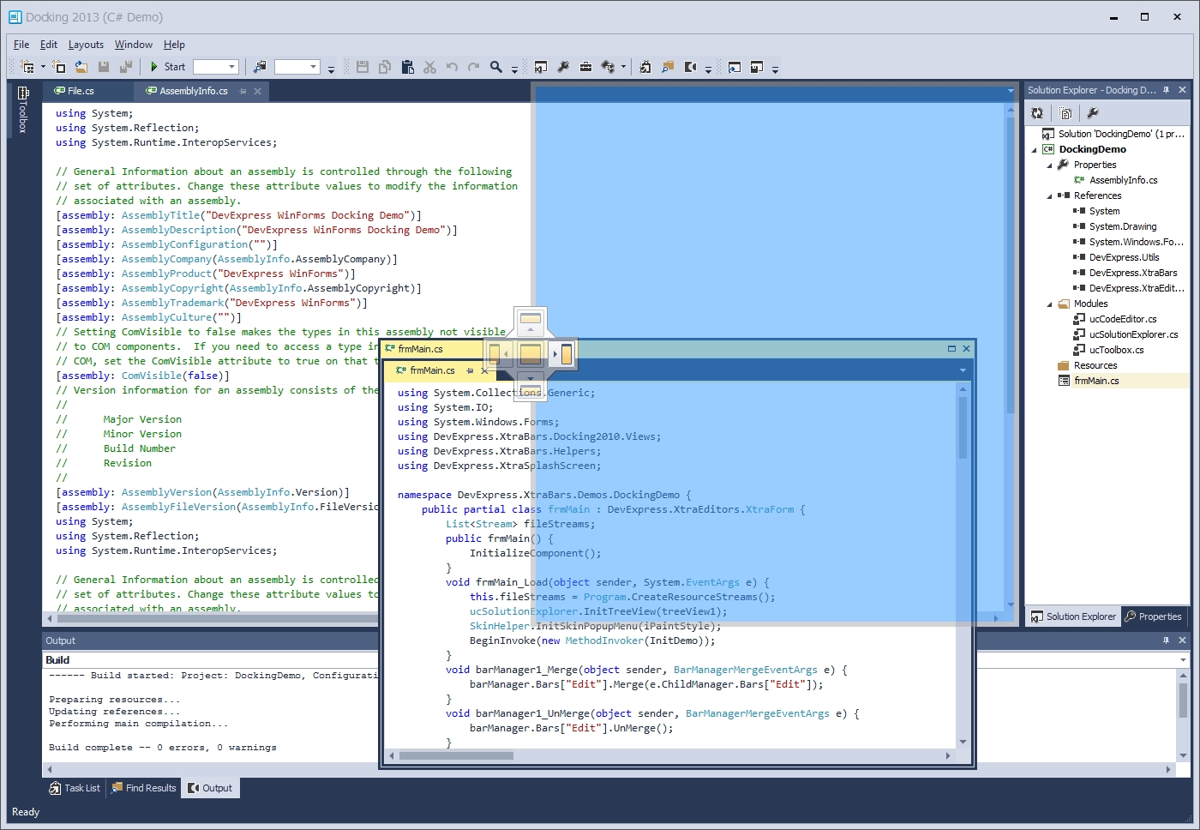Open the Layouts menu
Viewport: 1200px width, 830px height.
click(86, 45)
